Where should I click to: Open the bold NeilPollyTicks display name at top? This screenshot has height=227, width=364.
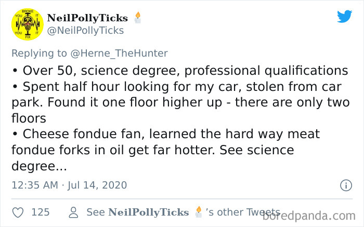click(87, 18)
